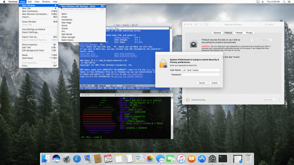This screenshot has height=165, width=294.
Task: Open Notification Center menu bar icon
Action: click(x=289, y=2)
